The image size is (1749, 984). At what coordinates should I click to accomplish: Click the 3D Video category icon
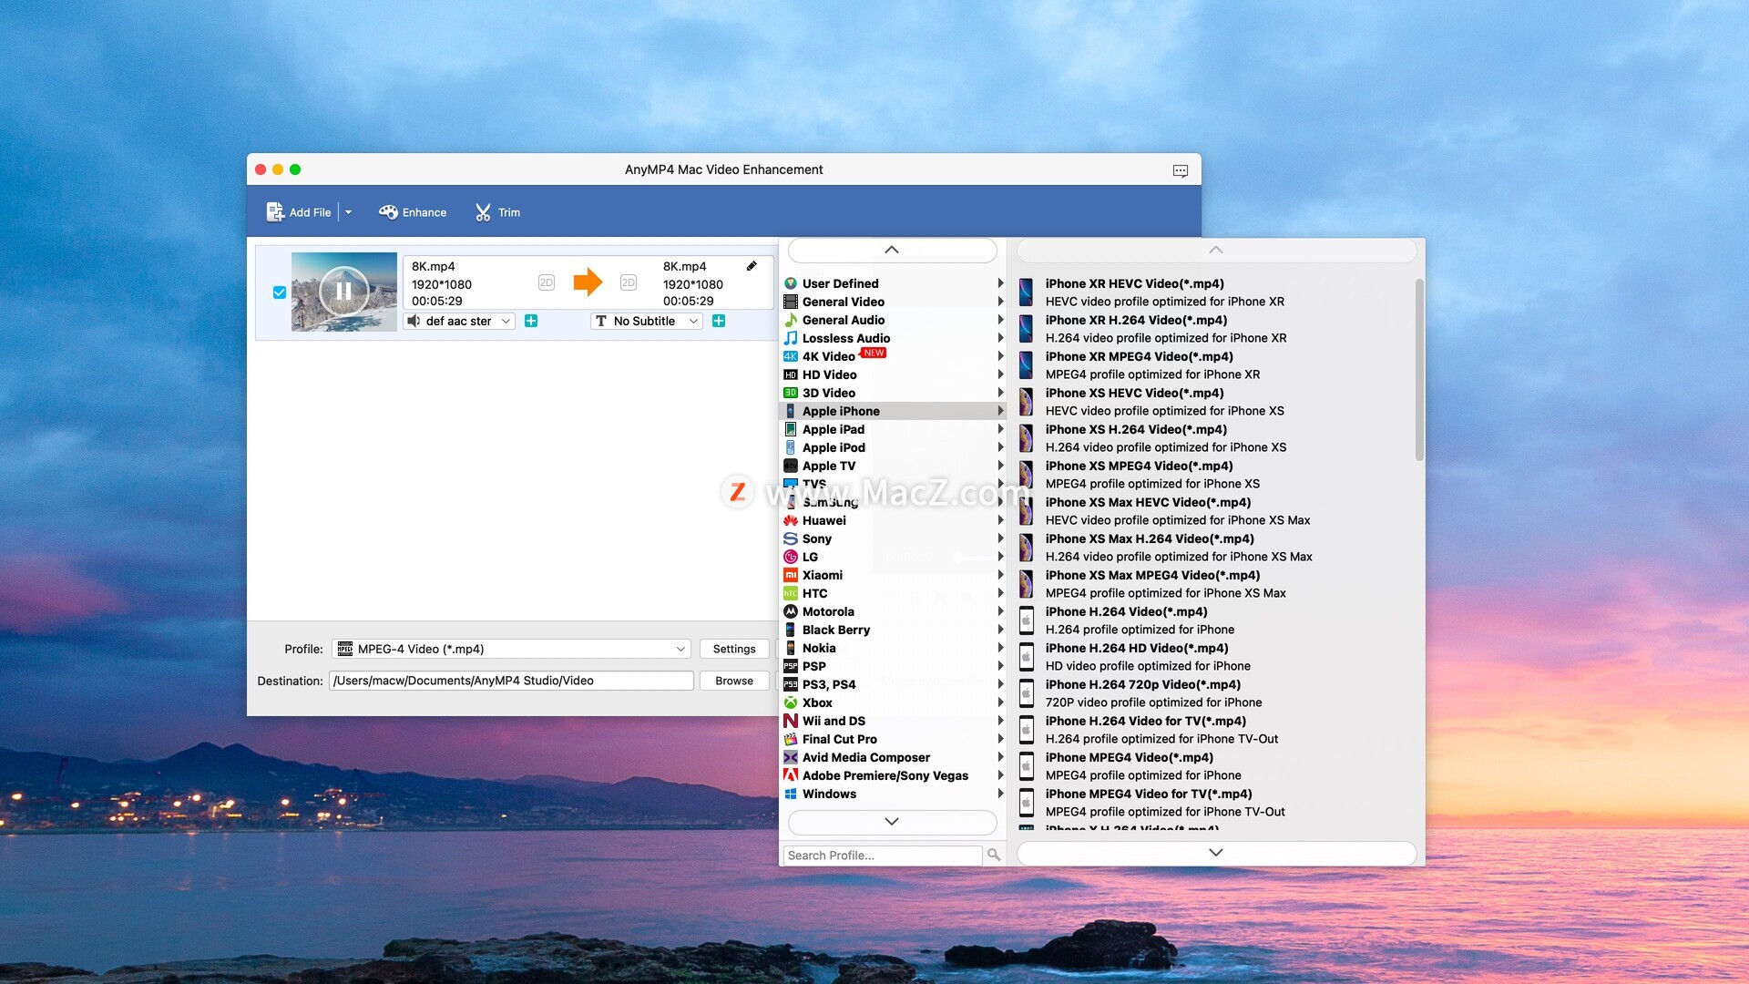point(791,393)
